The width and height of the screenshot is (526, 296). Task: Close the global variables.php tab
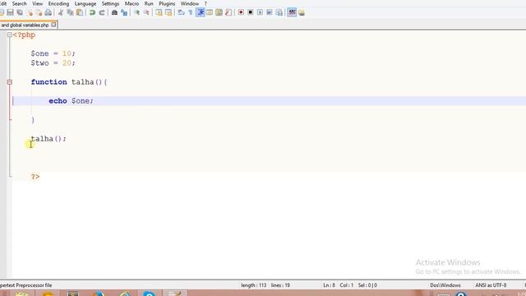tap(53, 25)
